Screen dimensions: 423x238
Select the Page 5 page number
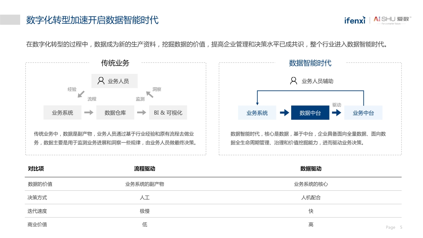(394, 227)
